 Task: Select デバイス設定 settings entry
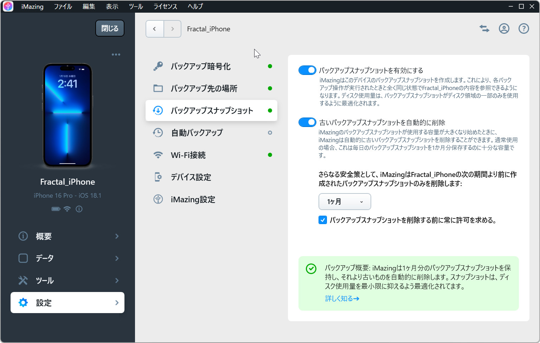(x=211, y=177)
